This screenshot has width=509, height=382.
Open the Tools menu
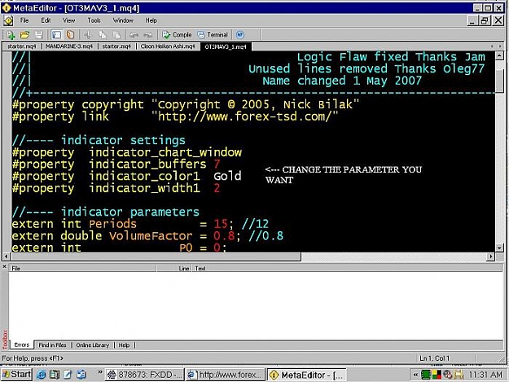[94, 20]
